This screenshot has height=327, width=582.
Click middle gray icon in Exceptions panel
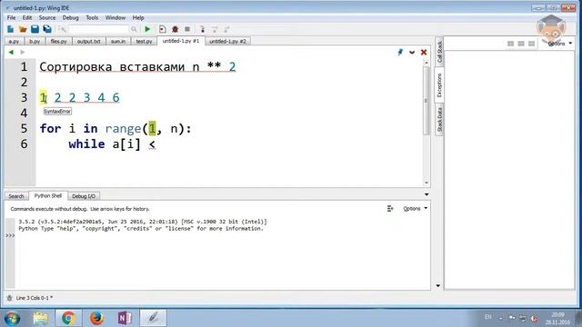coord(521,44)
